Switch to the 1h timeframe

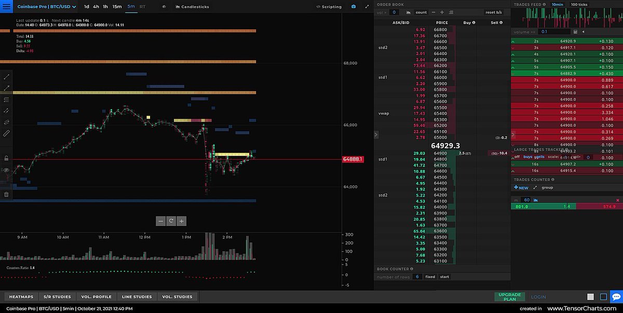coord(105,7)
